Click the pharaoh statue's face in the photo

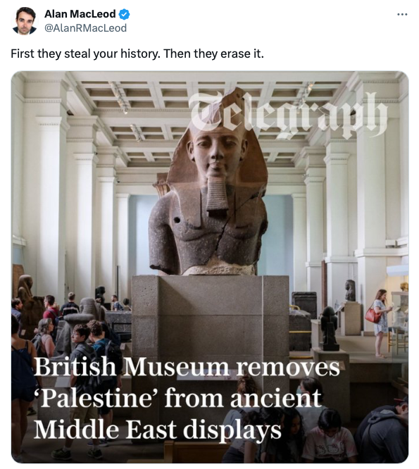click(x=217, y=153)
